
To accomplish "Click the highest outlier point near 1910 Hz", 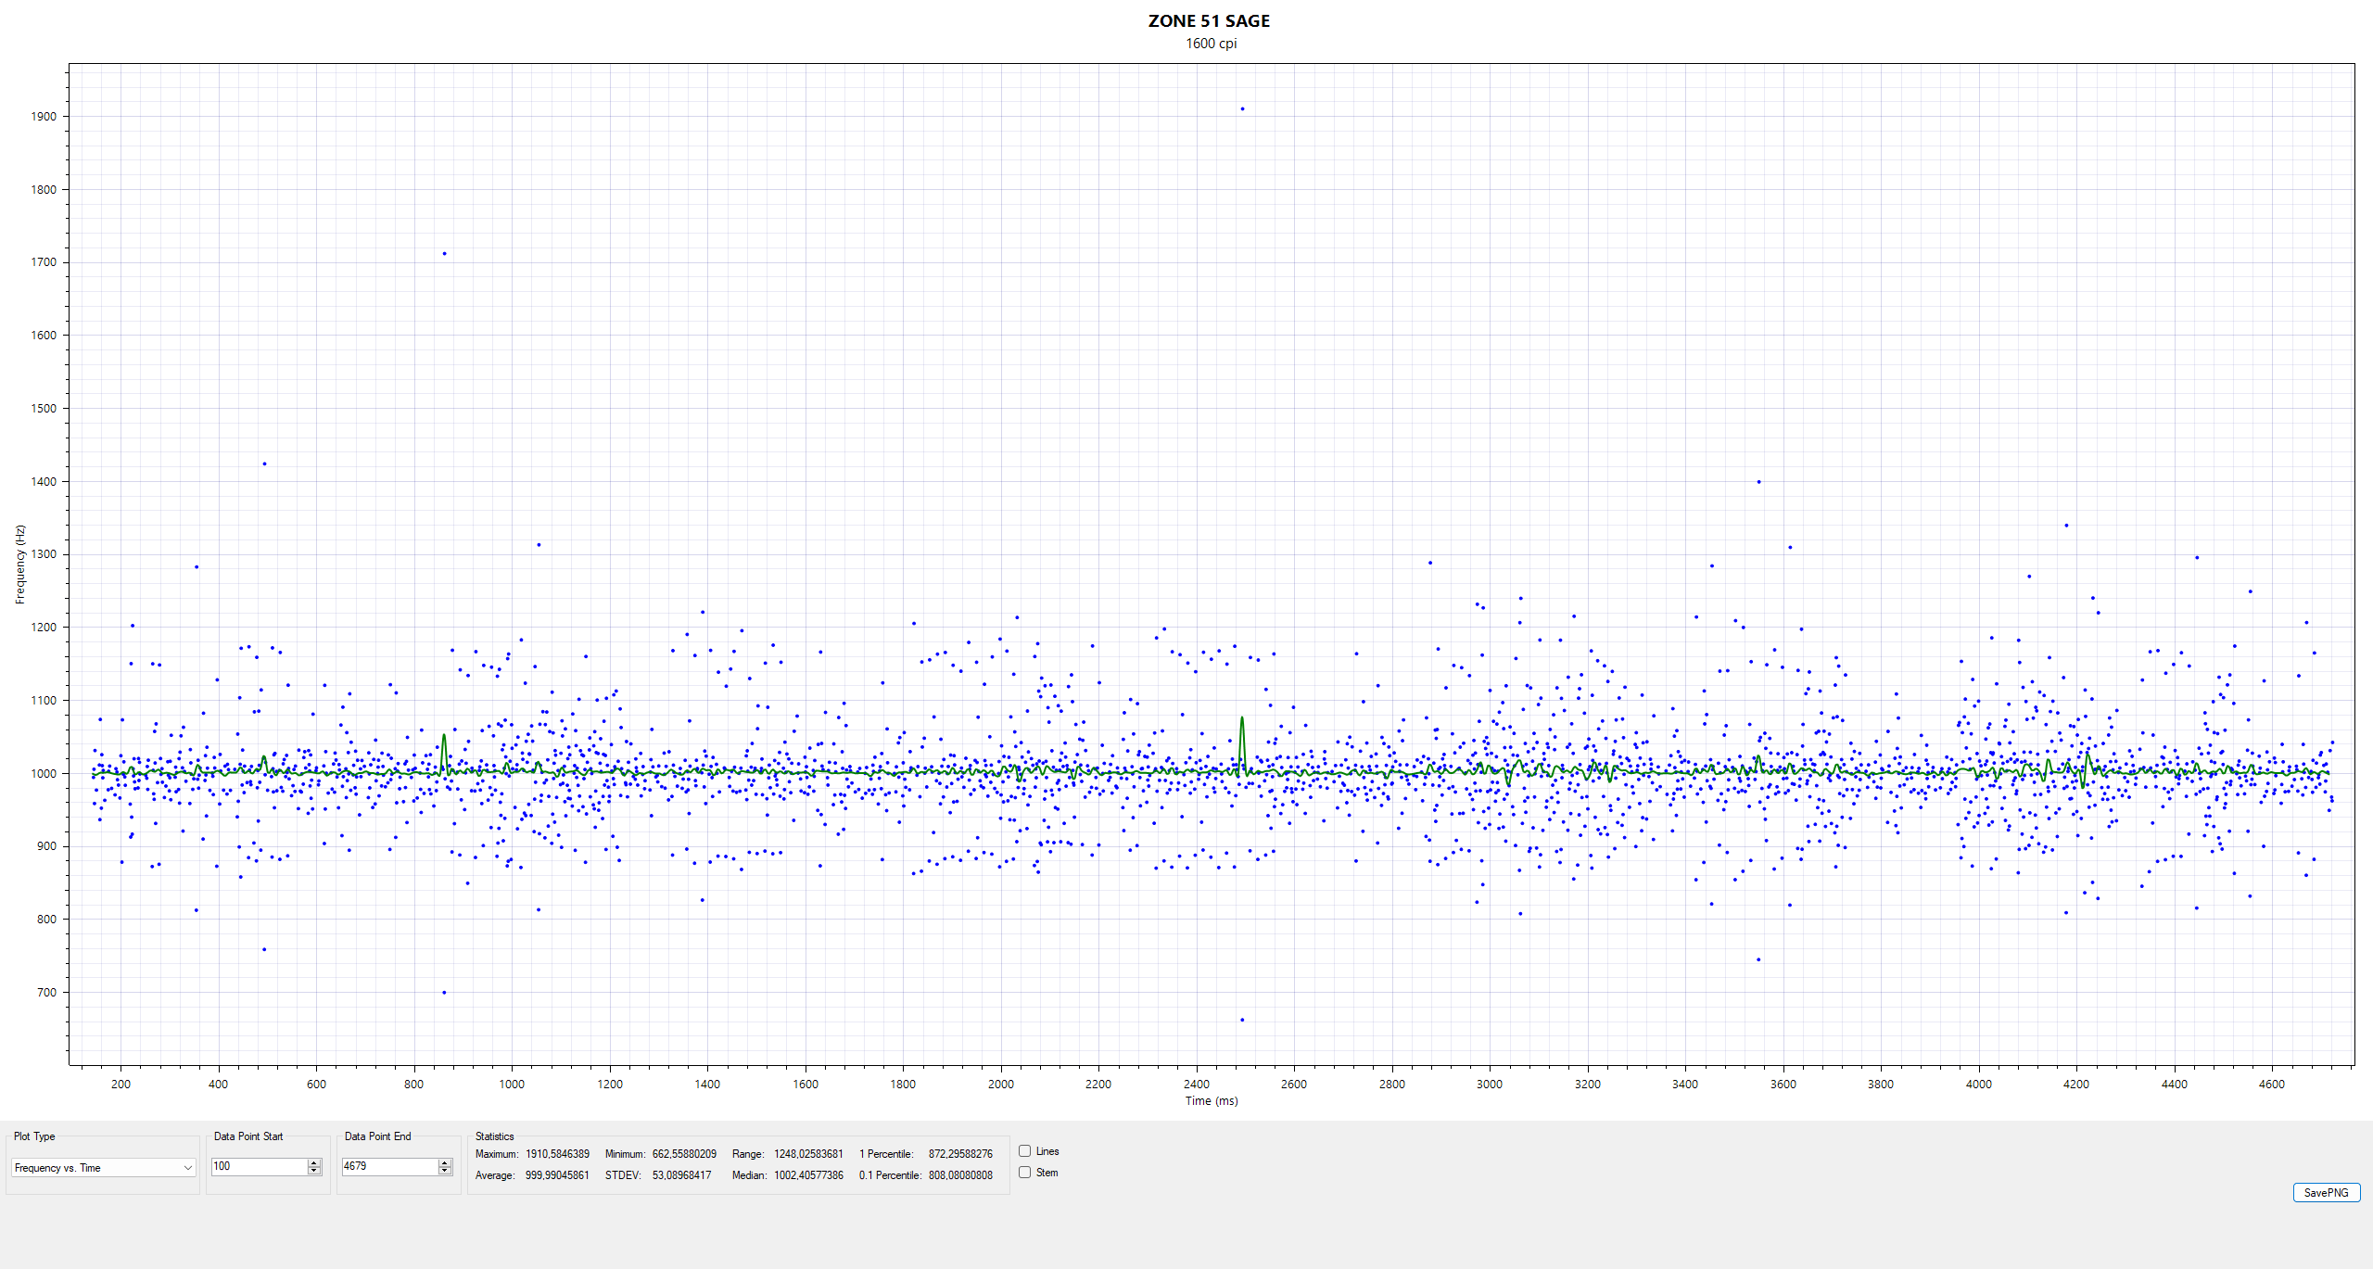I will click(x=1242, y=108).
